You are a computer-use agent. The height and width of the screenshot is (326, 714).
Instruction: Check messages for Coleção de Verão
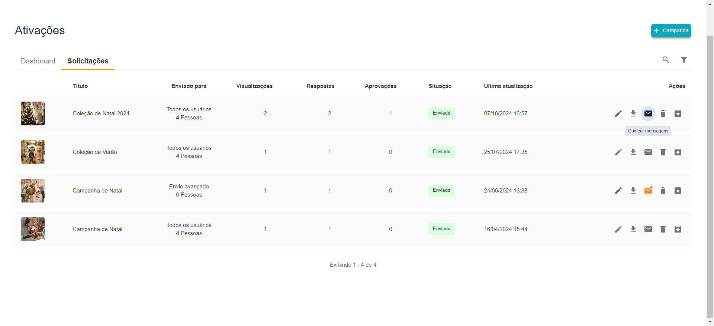[x=648, y=152]
